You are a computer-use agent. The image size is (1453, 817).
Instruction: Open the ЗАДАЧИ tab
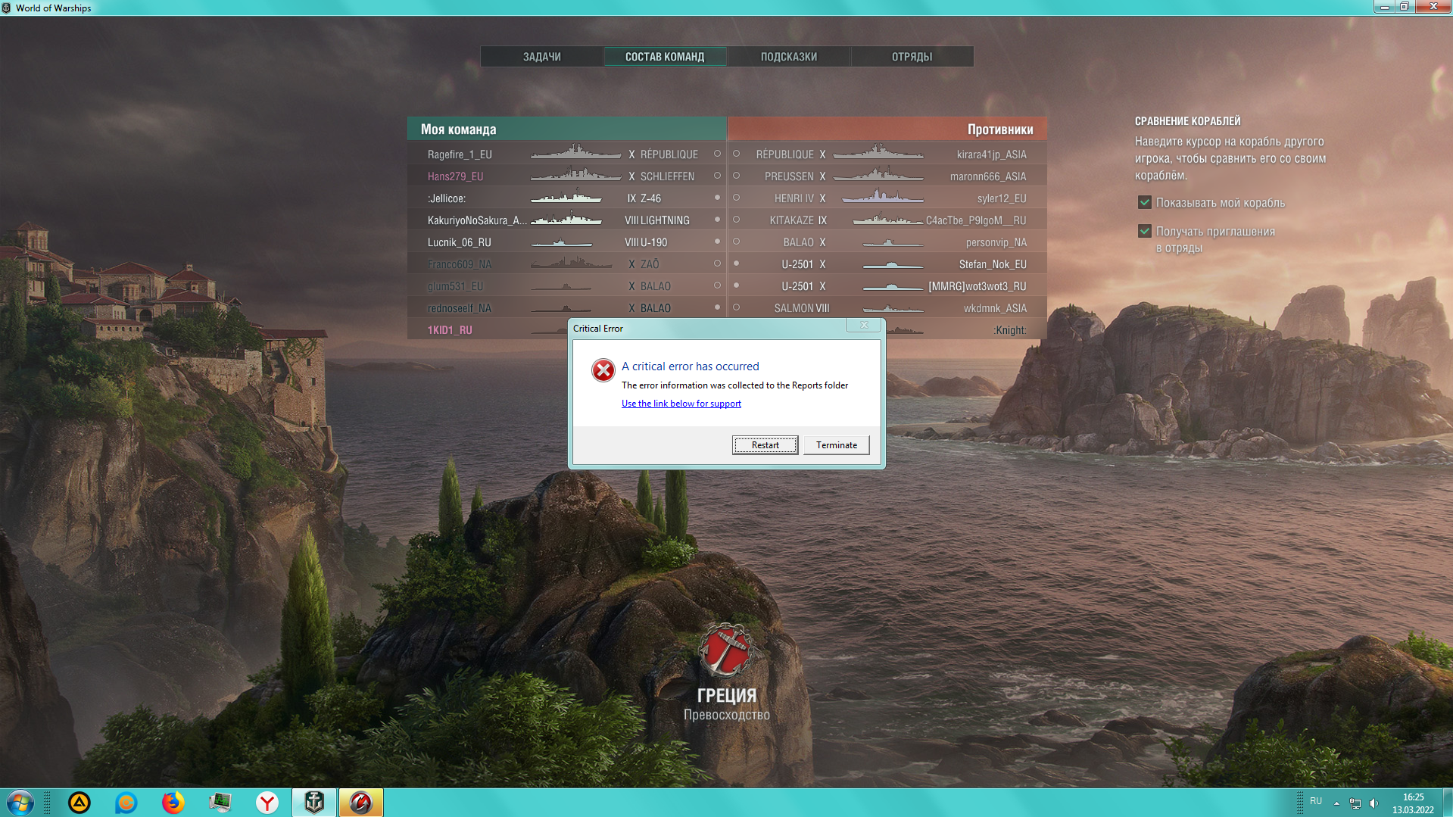tap(542, 57)
